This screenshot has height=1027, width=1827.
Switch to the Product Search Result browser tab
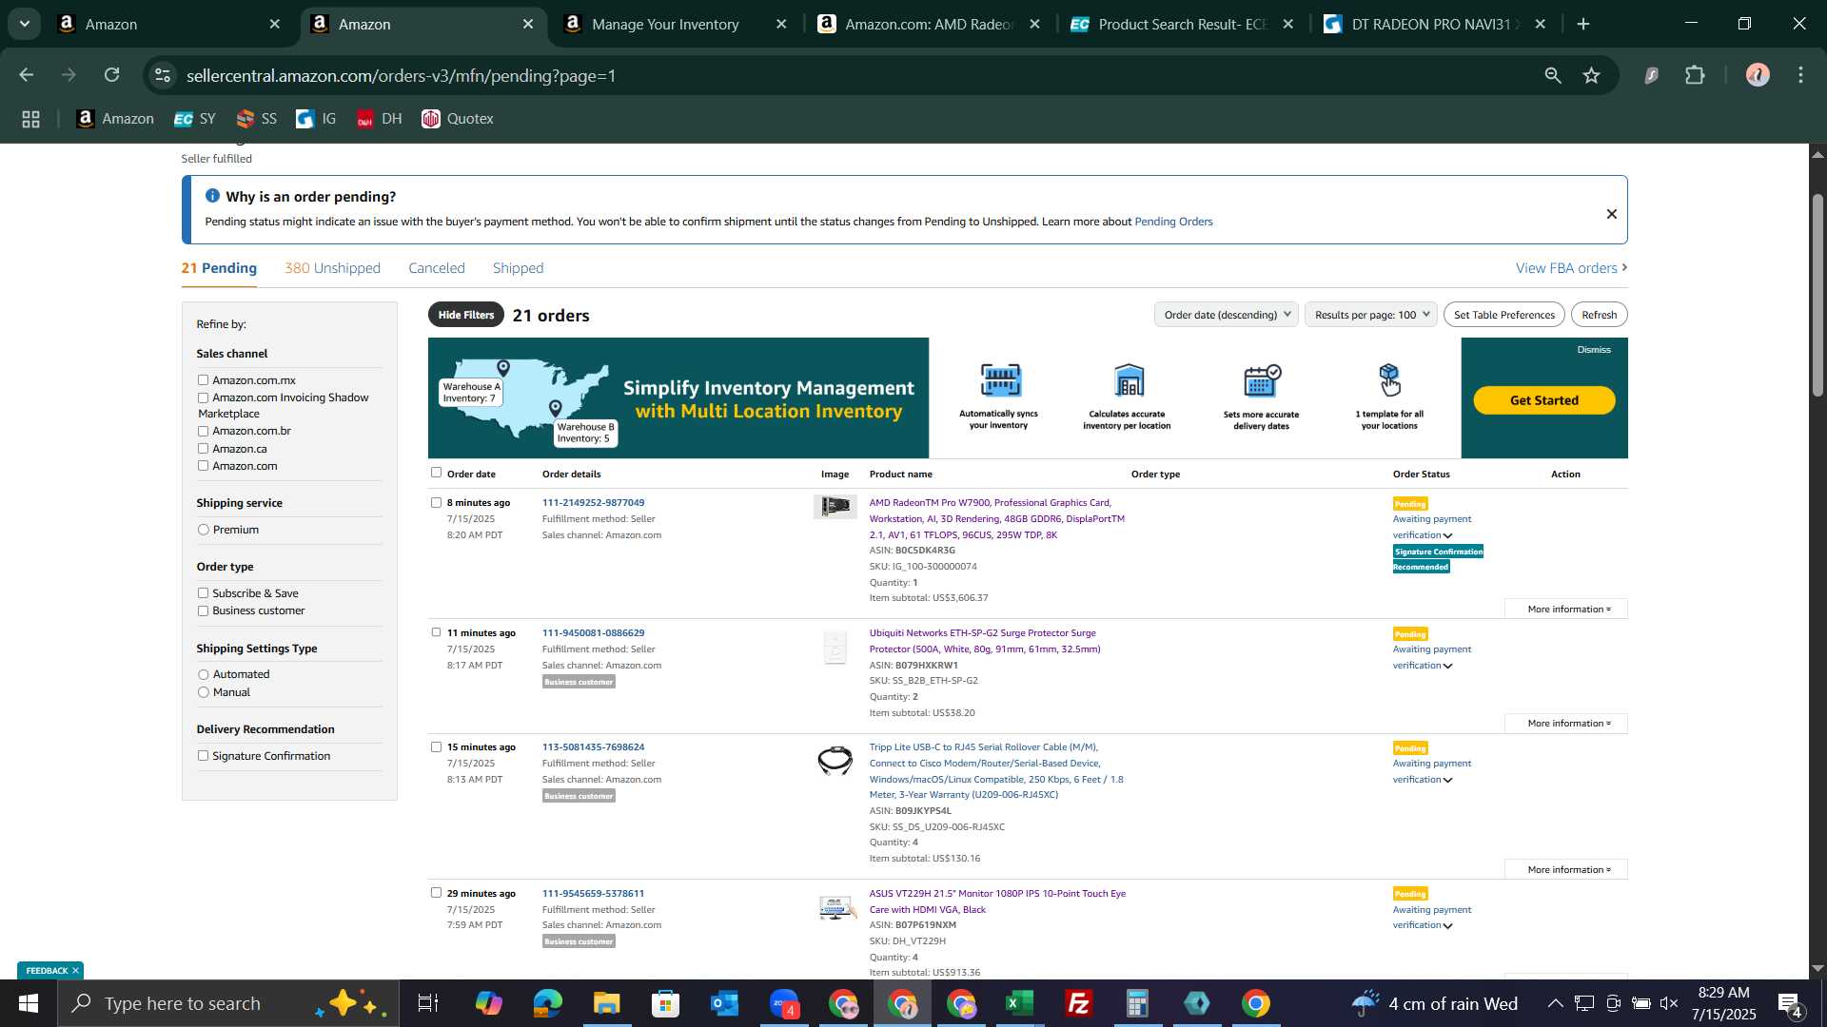[1182, 25]
